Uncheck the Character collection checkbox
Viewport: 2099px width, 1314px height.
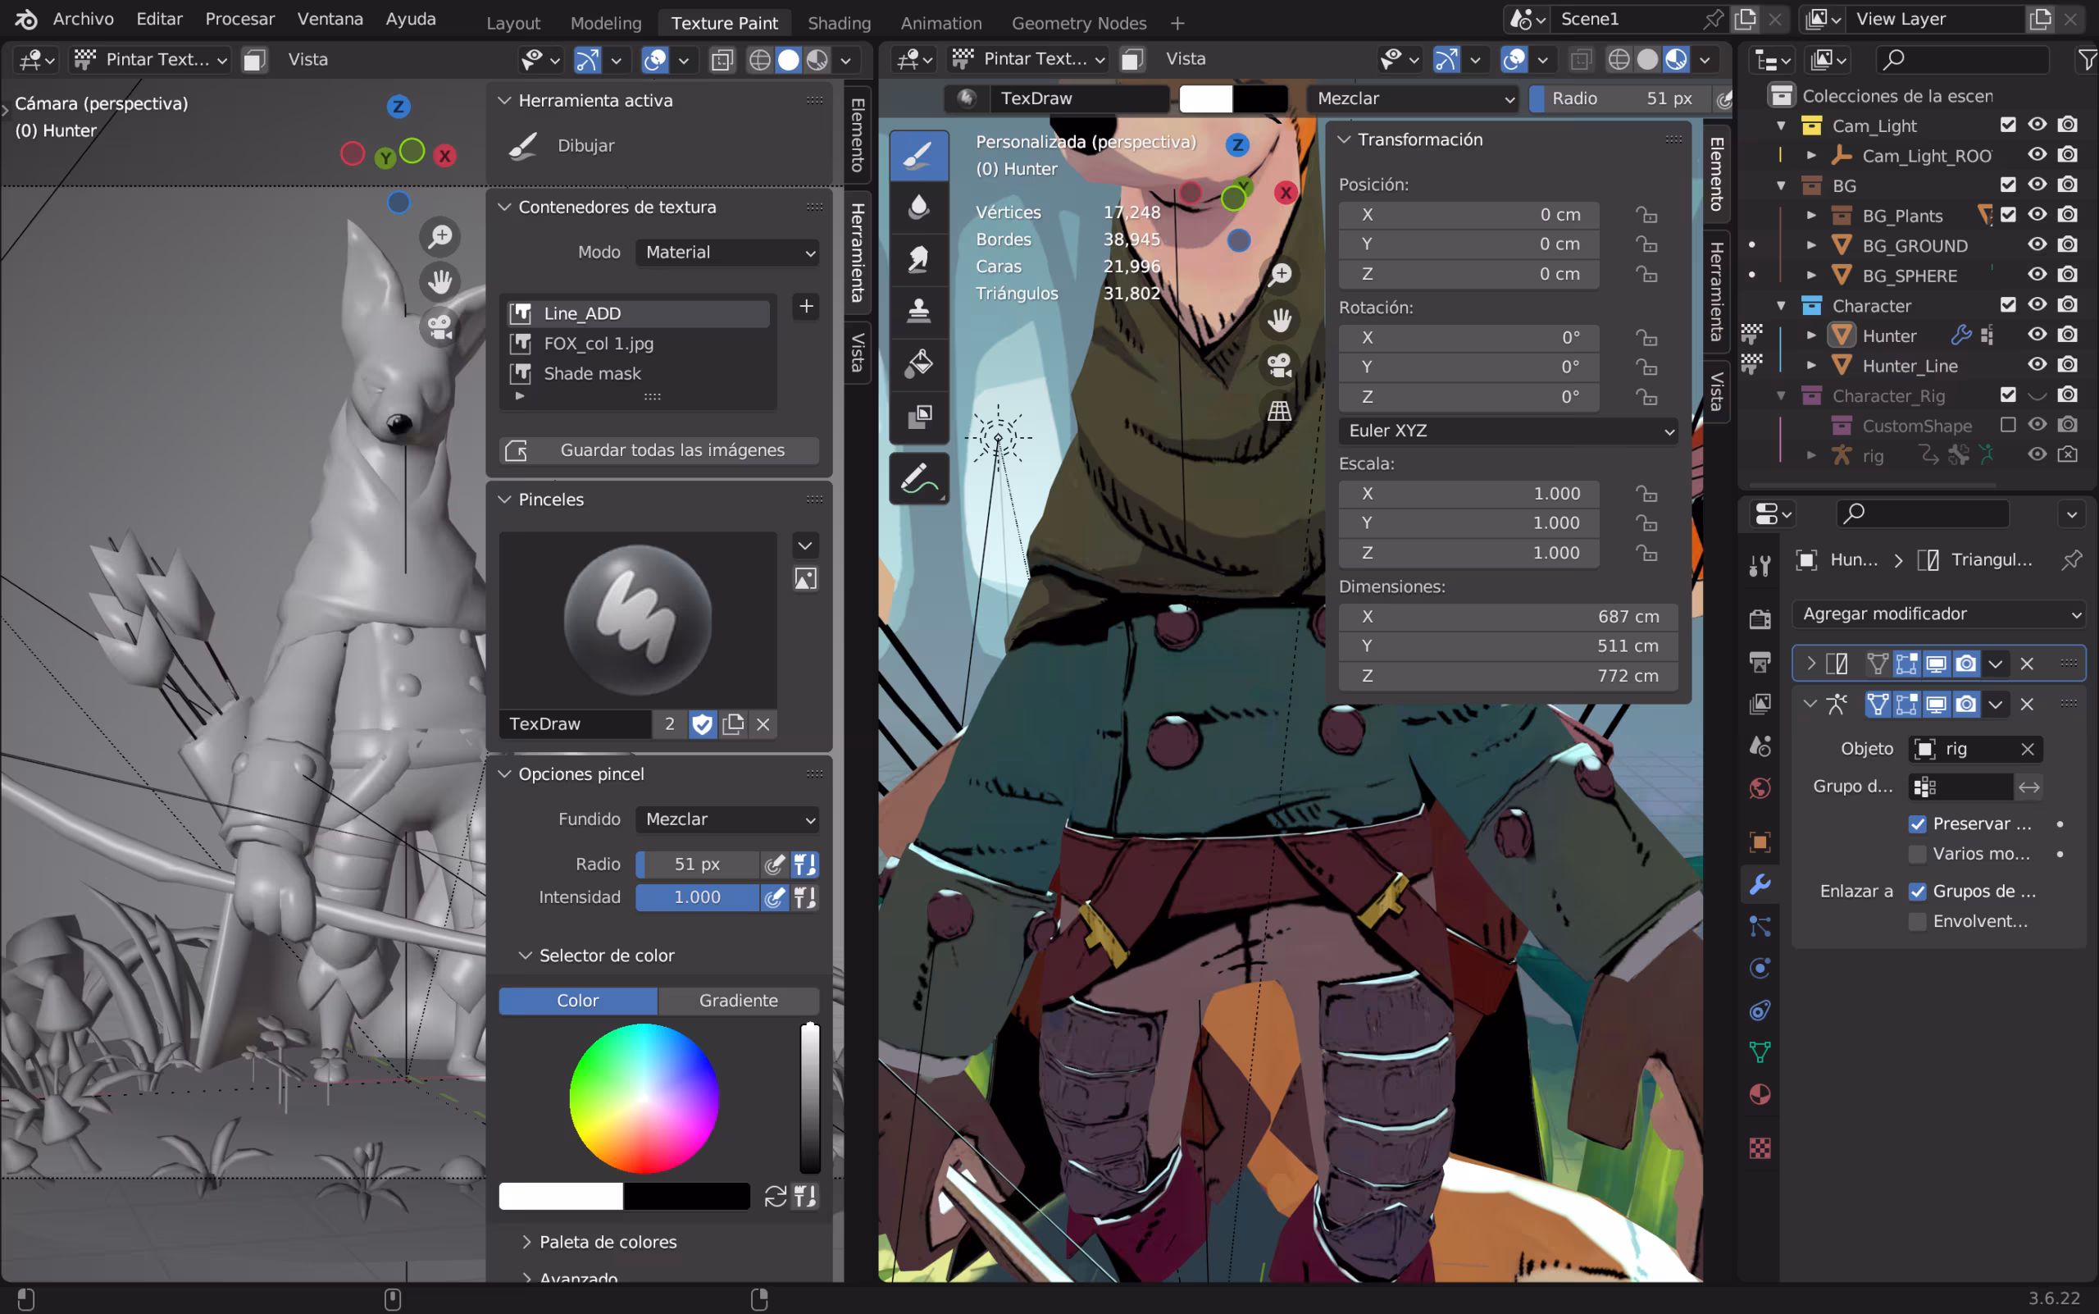click(x=2007, y=305)
